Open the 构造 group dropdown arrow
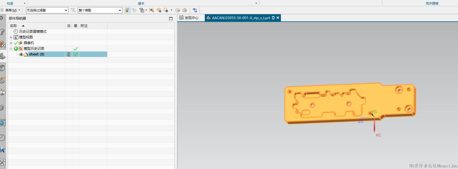The image size is (458, 169). pyautogui.click(x=25, y=3)
